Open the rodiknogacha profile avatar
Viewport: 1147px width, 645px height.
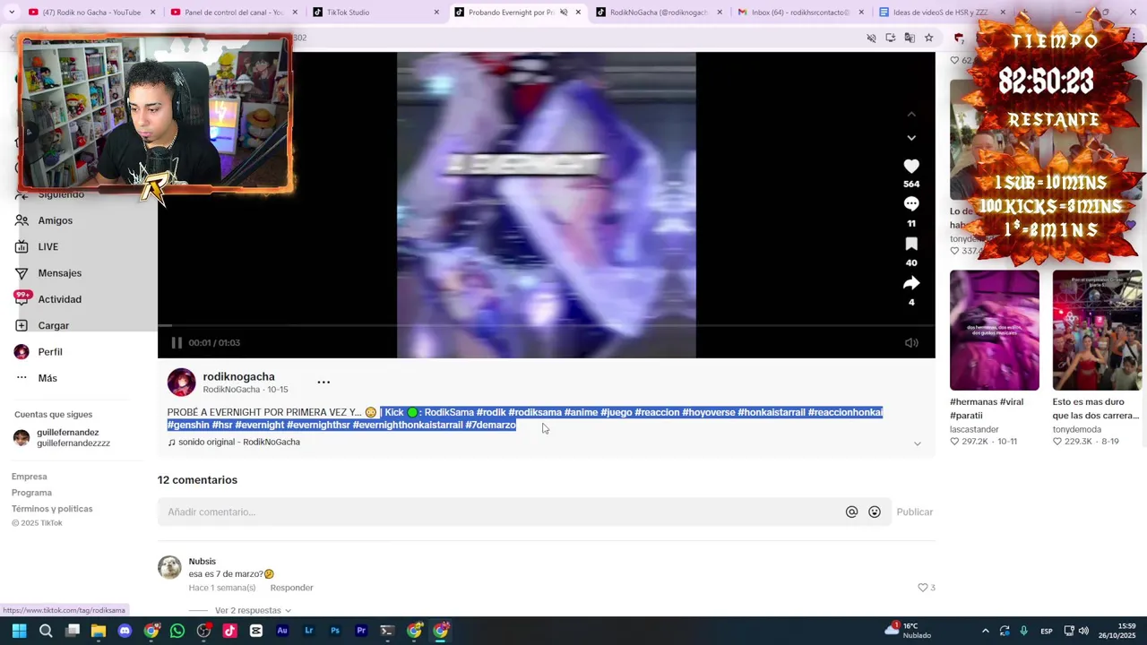pos(181,383)
